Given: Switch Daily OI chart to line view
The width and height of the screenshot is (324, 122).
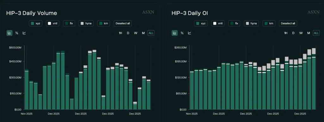Looking at the screenshot, I should (190, 33).
